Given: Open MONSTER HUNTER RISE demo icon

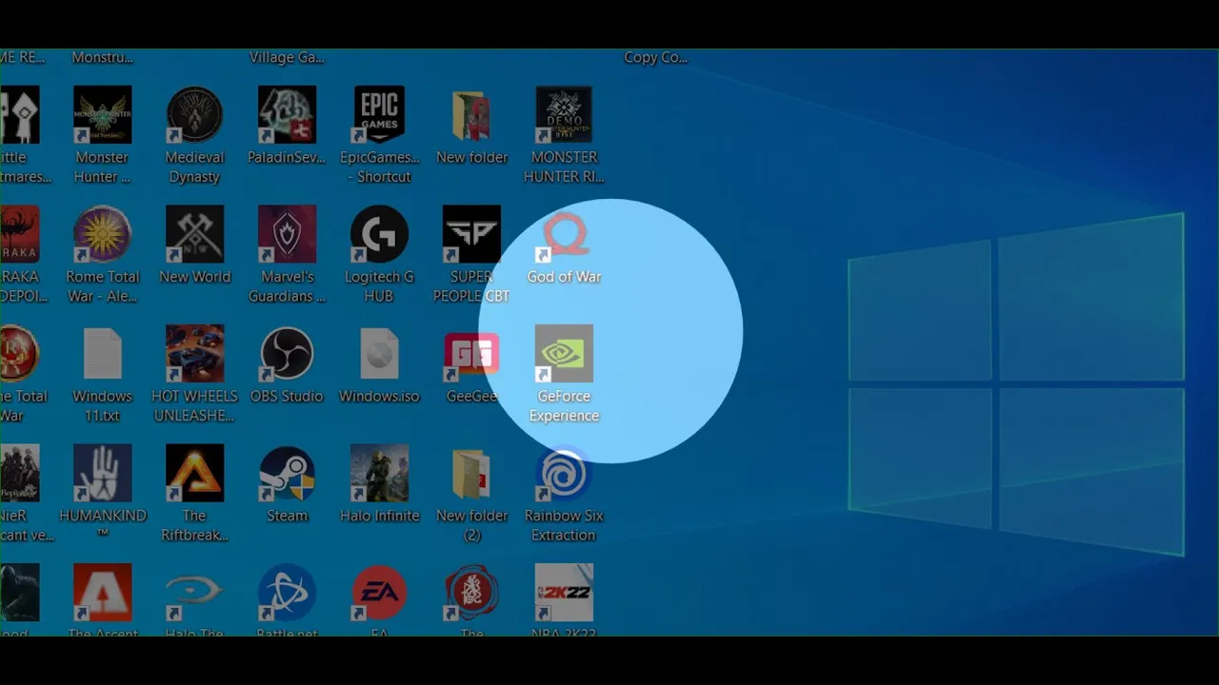Looking at the screenshot, I should (564, 115).
